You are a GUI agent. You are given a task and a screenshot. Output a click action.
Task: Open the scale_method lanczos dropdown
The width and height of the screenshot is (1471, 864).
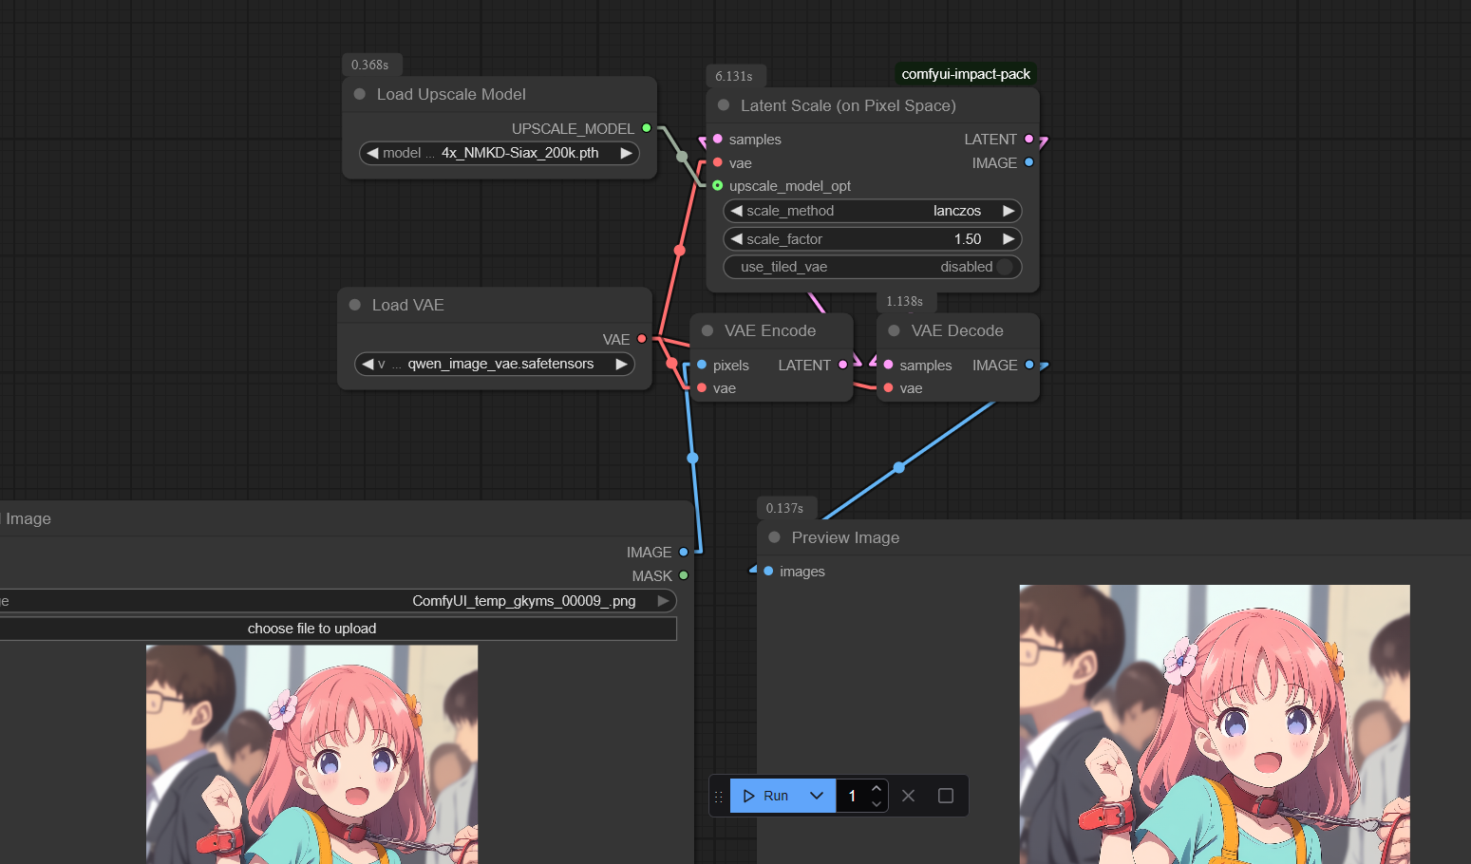pyautogui.click(x=873, y=211)
